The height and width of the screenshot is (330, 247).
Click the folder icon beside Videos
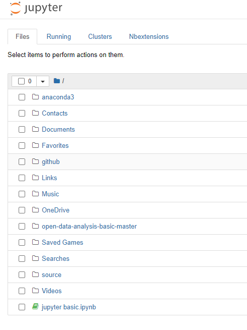pyautogui.click(x=36, y=291)
